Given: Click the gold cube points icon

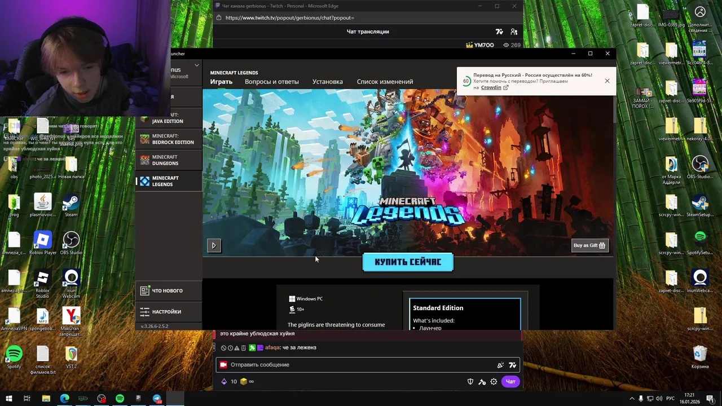Looking at the screenshot, I should pyautogui.click(x=244, y=382).
